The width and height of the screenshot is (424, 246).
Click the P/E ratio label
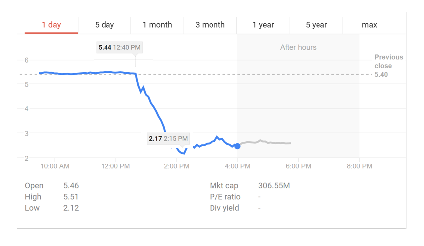click(x=225, y=197)
